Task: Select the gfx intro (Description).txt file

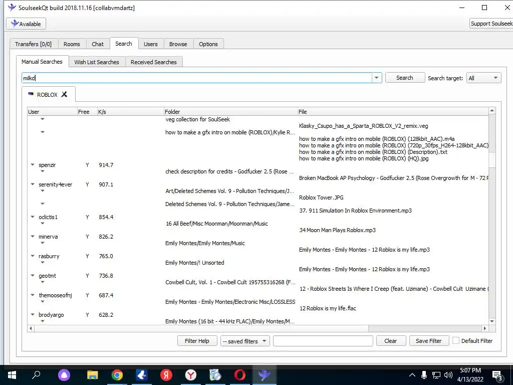Action: 373,152
